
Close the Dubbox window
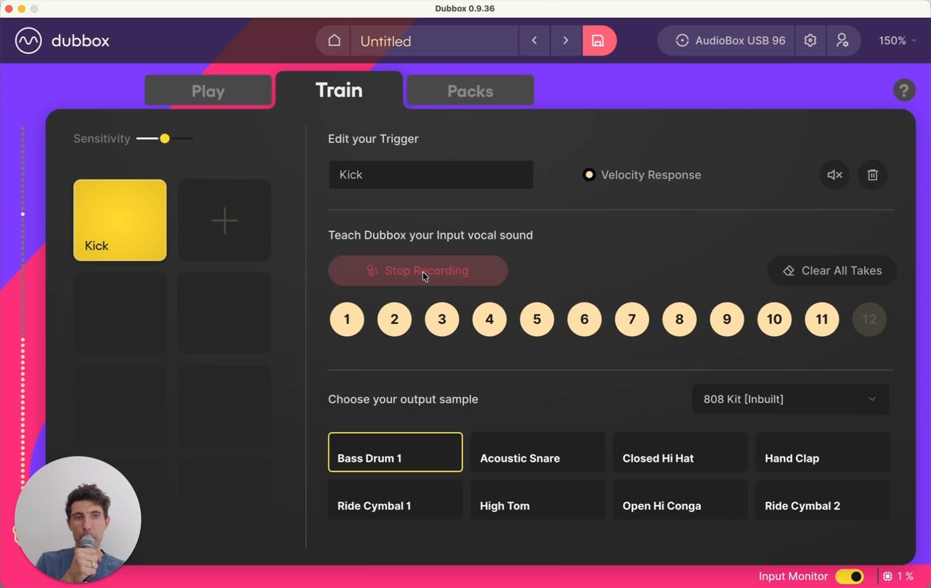pyautogui.click(x=9, y=9)
